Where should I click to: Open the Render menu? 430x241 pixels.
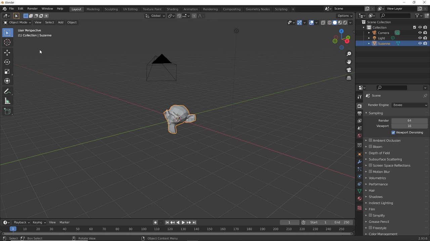tap(32, 9)
